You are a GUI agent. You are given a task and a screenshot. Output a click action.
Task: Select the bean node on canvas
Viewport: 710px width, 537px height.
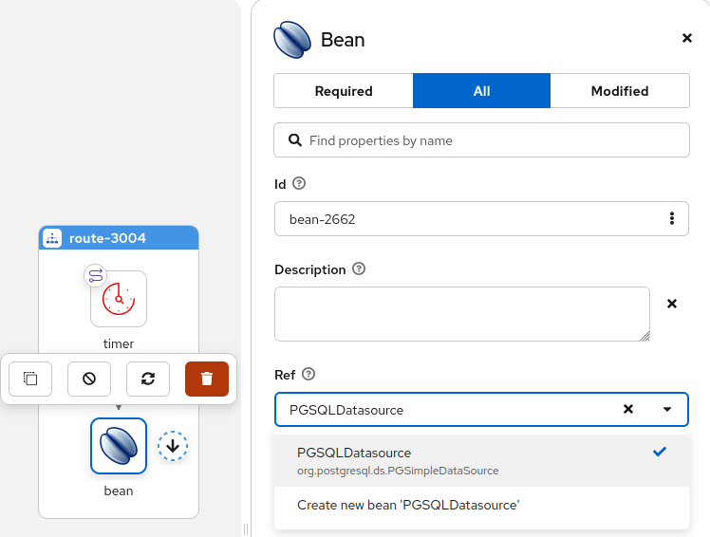coord(119,446)
